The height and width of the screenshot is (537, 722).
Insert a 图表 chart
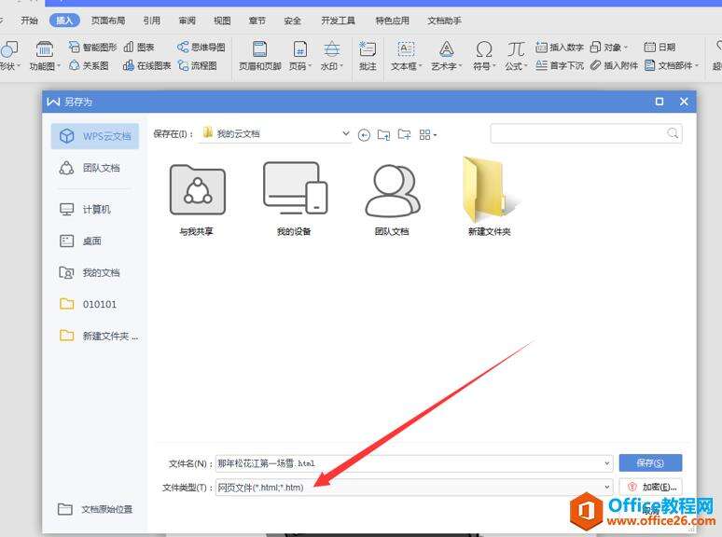pos(139,47)
